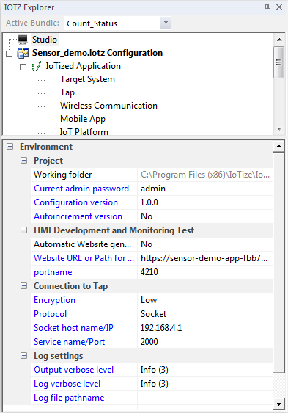This screenshot has height=413, width=288.
Task: Click the Encryption Low value
Action: coord(205,300)
